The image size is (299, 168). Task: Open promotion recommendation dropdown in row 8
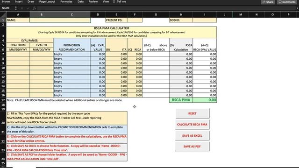(71, 59)
